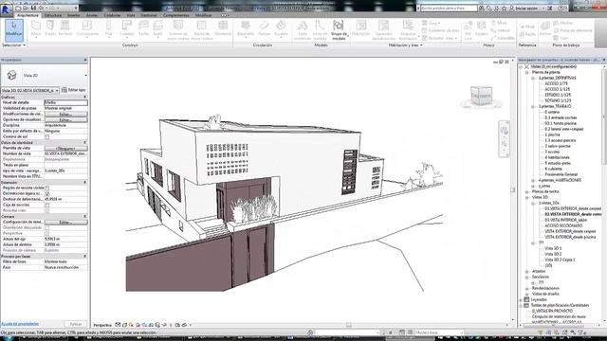
Task: Click the Por cara opening tool
Action: click(468, 30)
